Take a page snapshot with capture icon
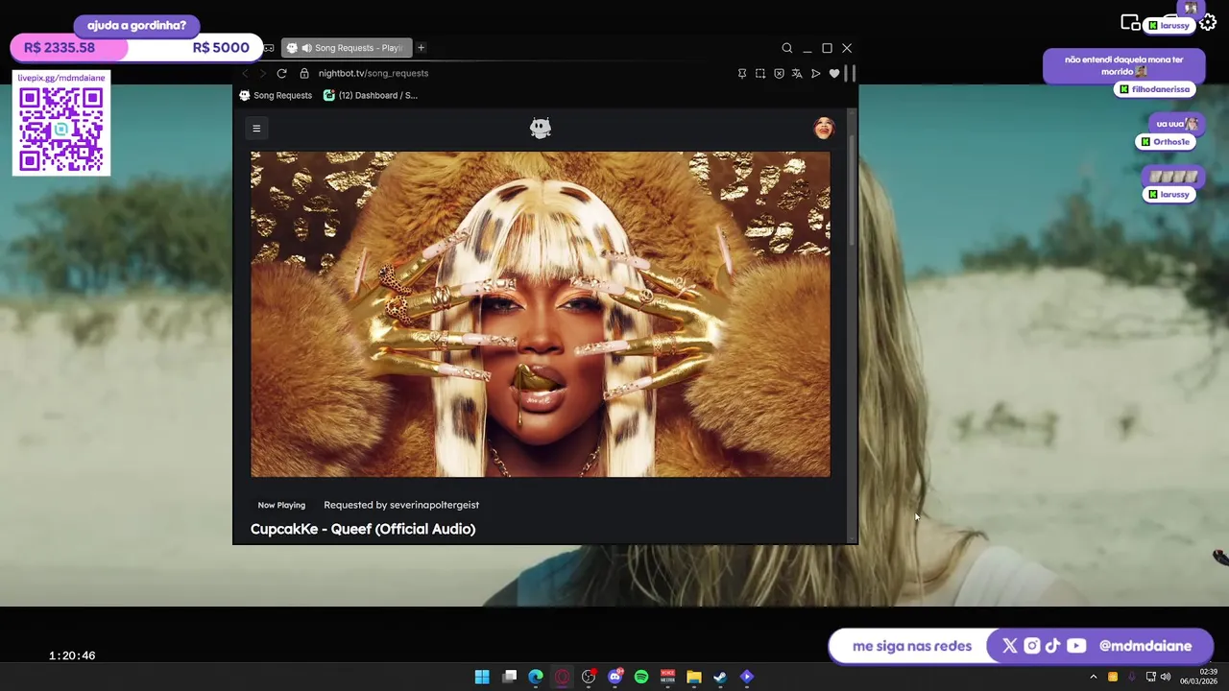 pyautogui.click(x=760, y=73)
